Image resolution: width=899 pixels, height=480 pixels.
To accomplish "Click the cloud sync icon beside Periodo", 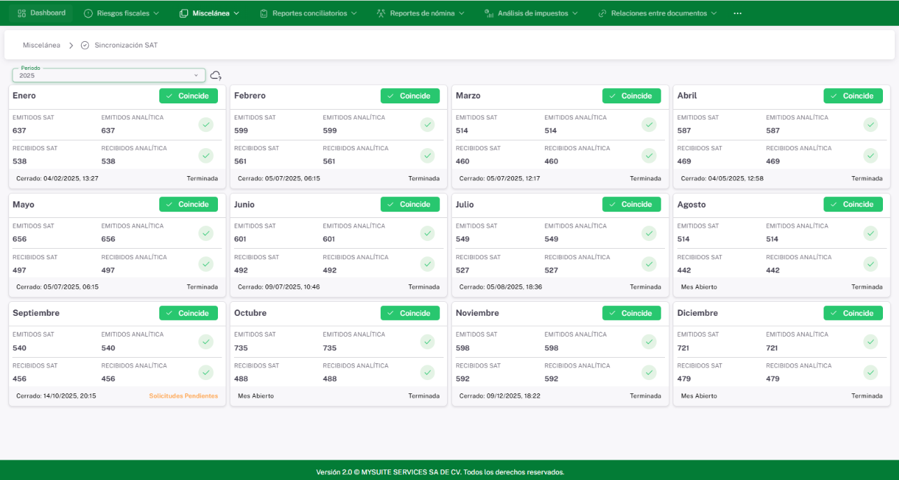I will pyautogui.click(x=216, y=75).
